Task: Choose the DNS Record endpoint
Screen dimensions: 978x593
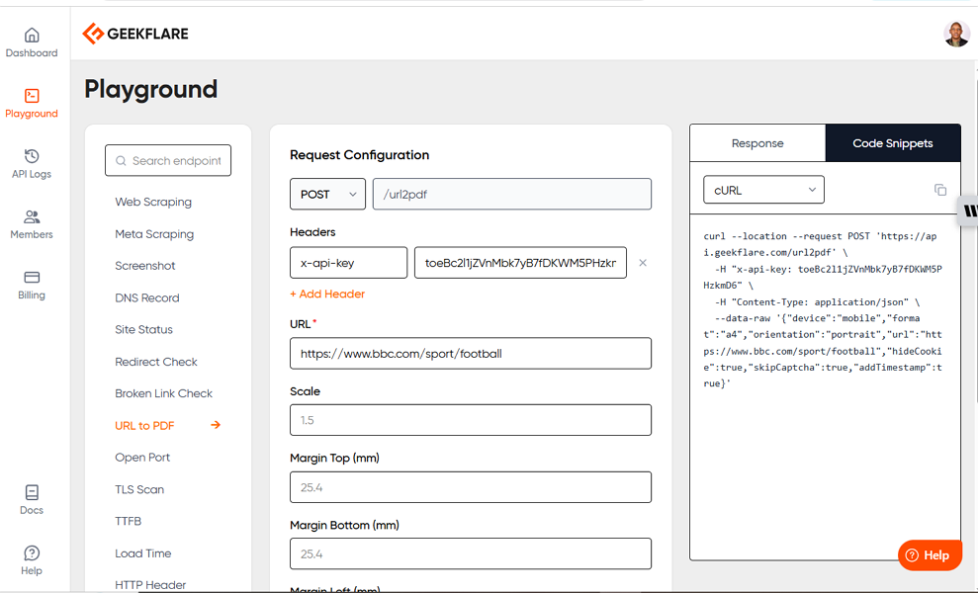Action: point(147,297)
